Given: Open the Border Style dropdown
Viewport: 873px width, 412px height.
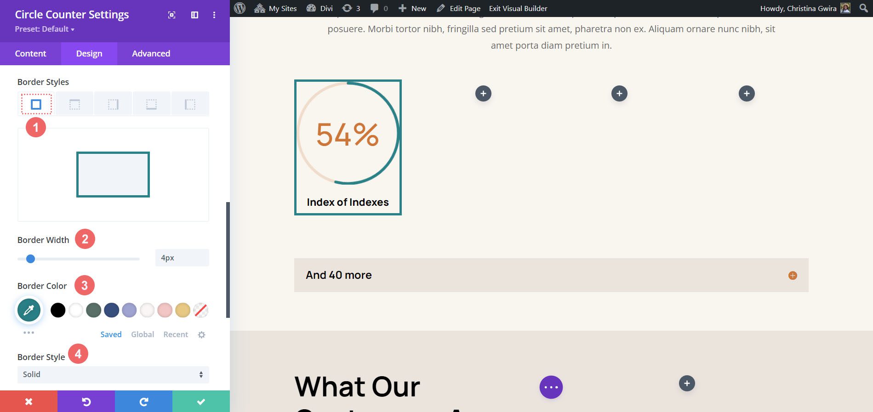Looking at the screenshot, I should coord(113,374).
